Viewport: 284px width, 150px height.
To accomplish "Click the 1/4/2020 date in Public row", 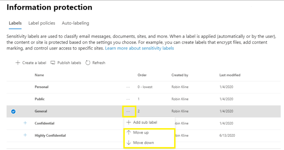I will [x=226, y=99].
